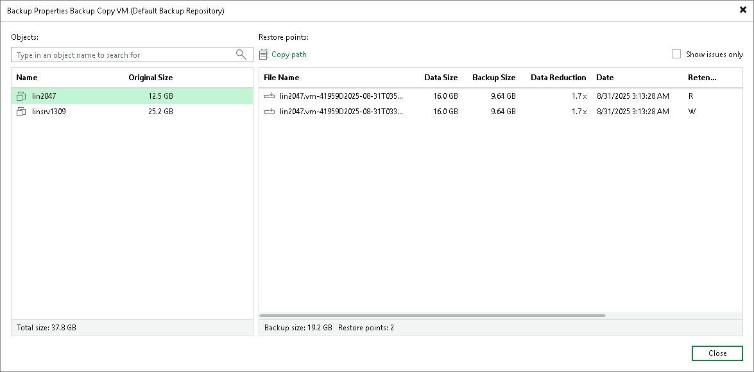Sort restore points by Data Reduction header
The image size is (754, 372).
point(558,78)
